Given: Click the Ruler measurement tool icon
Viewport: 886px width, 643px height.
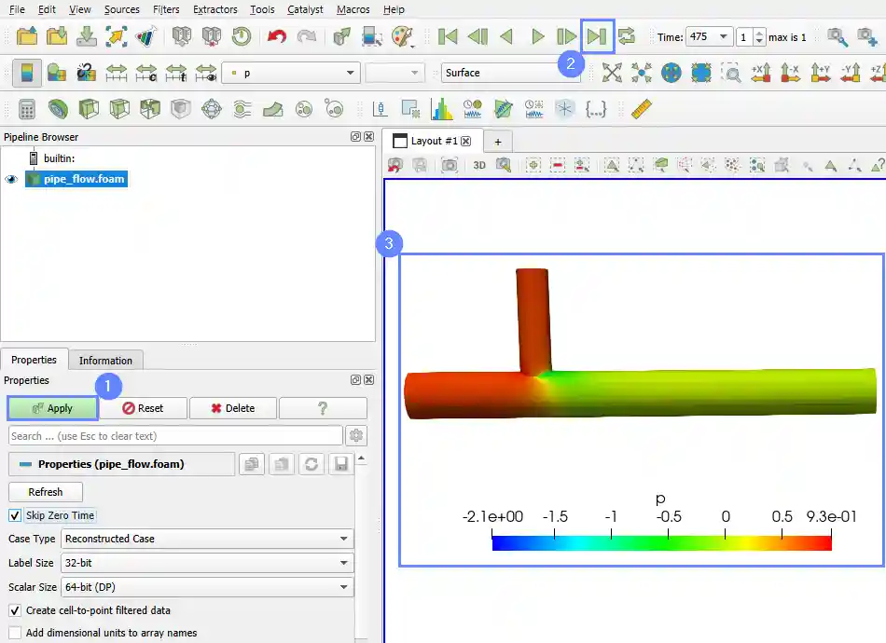Looking at the screenshot, I should point(641,109).
